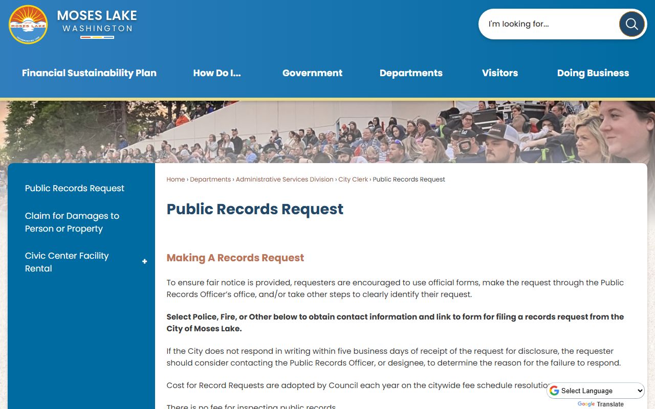The image size is (655, 409).
Task: Click the bold 'Select Police, Fire, or Other' paragraph
Action: click(395, 323)
